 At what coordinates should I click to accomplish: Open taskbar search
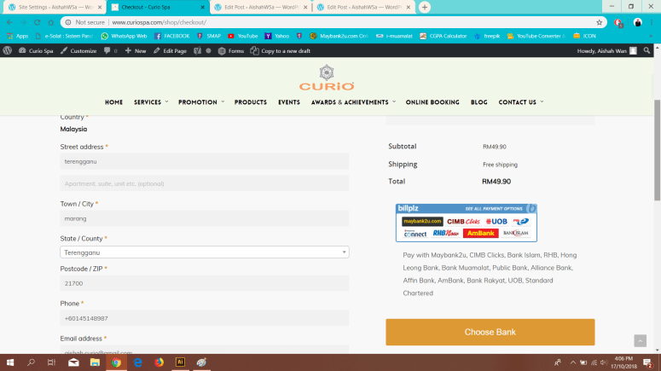(31, 362)
